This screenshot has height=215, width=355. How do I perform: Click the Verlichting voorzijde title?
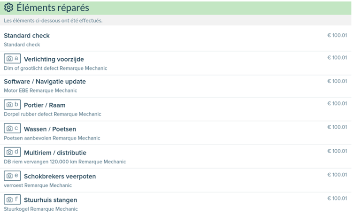click(54, 59)
